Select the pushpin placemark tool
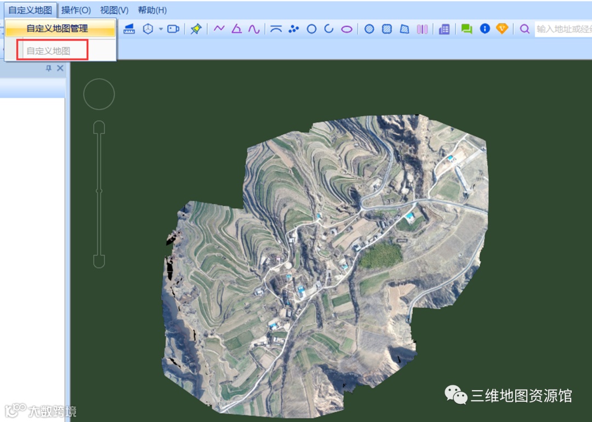The height and width of the screenshot is (422, 592). tap(196, 28)
